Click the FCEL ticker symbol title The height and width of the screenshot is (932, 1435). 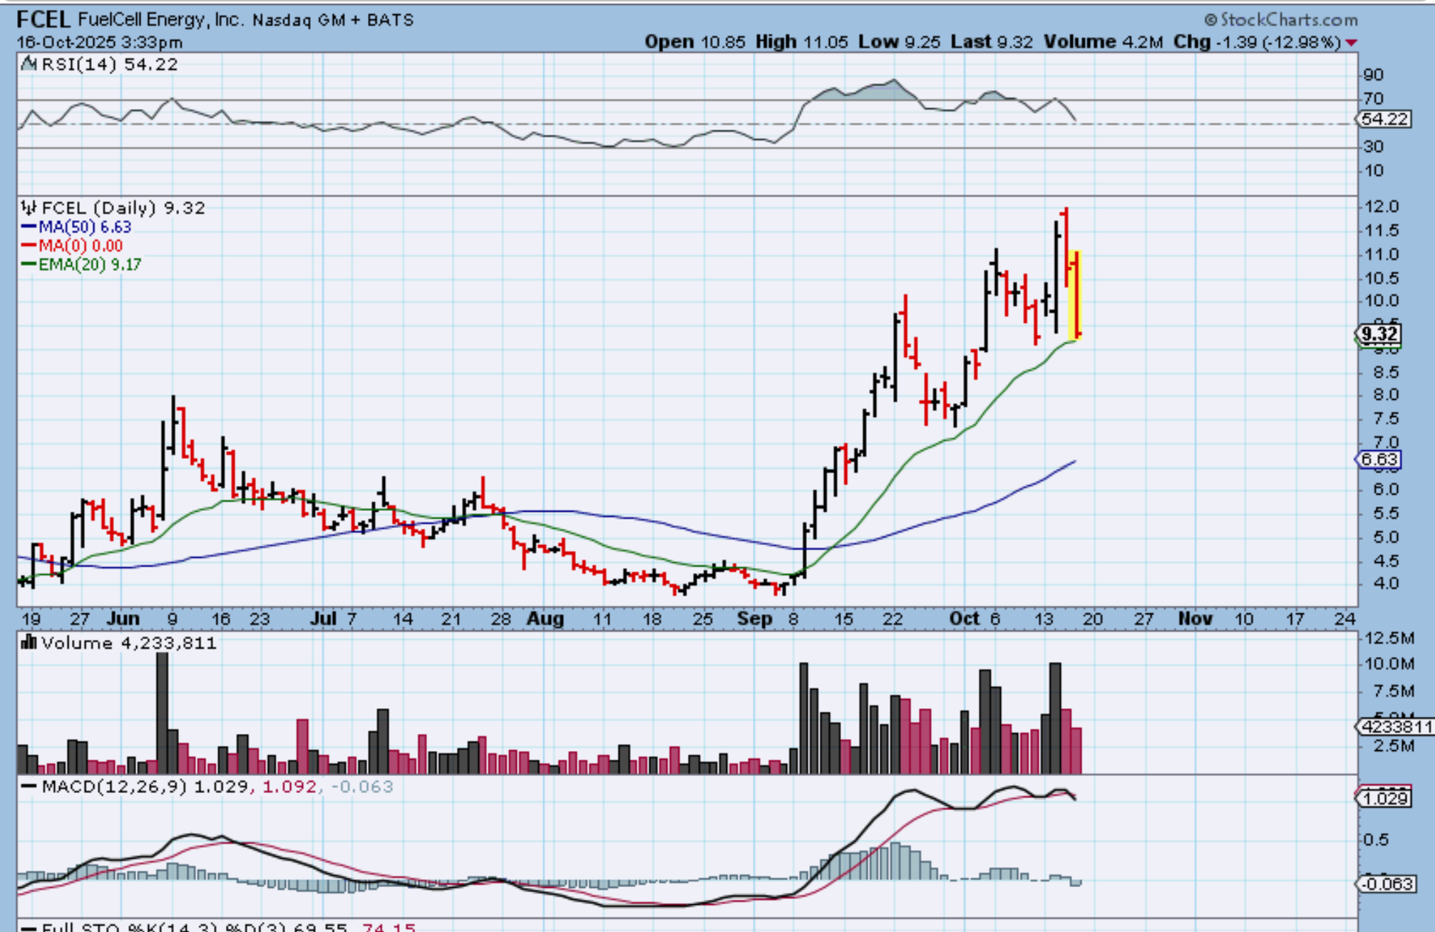pos(43,19)
